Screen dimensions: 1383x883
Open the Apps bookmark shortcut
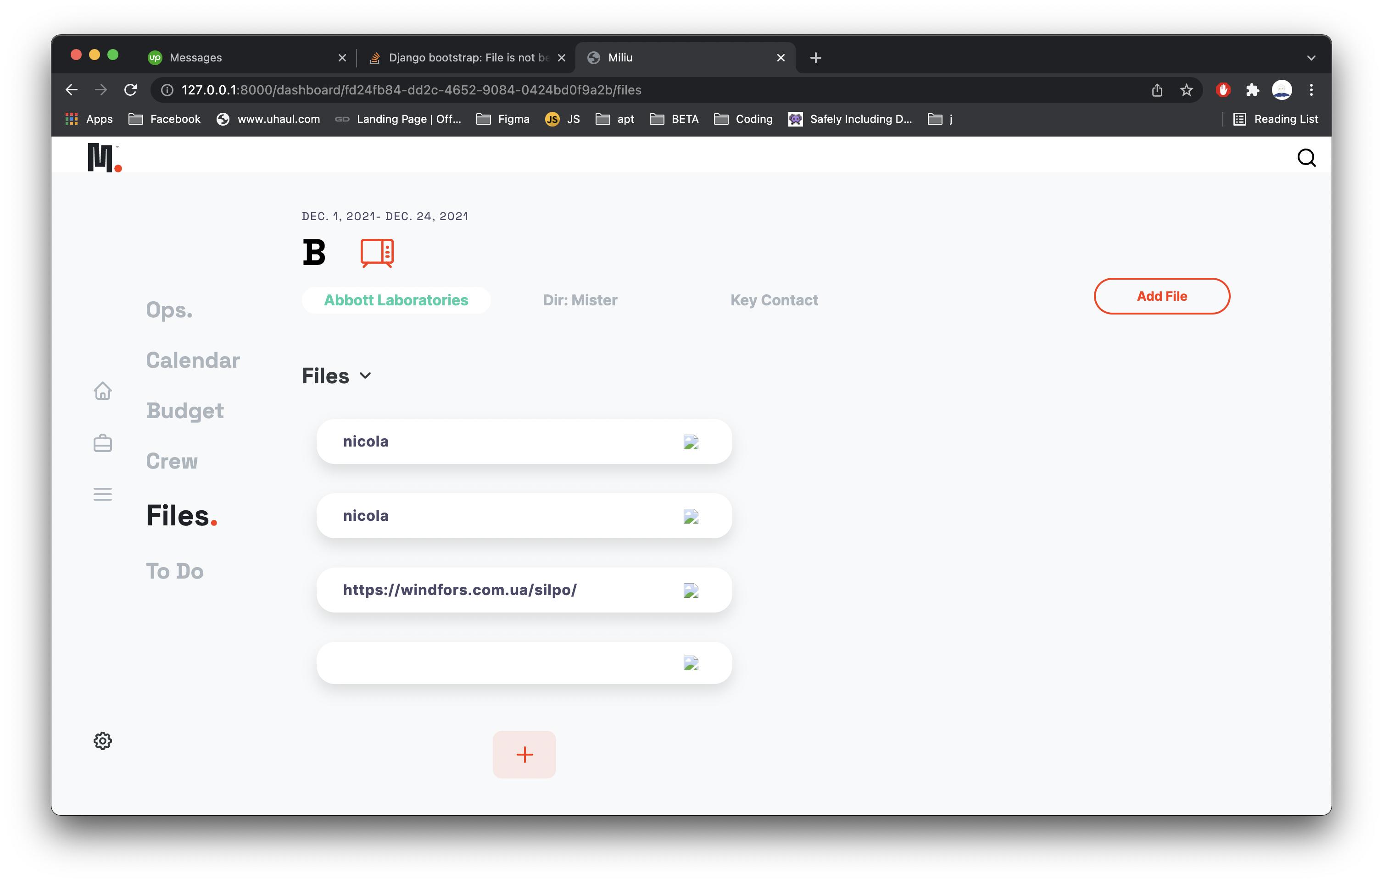pos(89,119)
